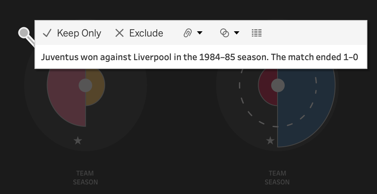377x194 pixels.
Task: Click the overlapping circles Create Set icon
Action: [x=225, y=33]
